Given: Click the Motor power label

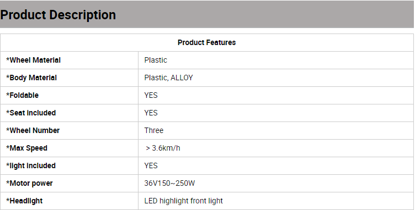Looking at the screenshot, I should point(29,183).
